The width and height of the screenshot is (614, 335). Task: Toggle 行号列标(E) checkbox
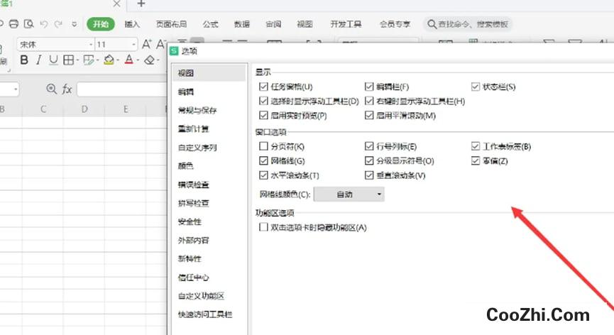pos(369,146)
